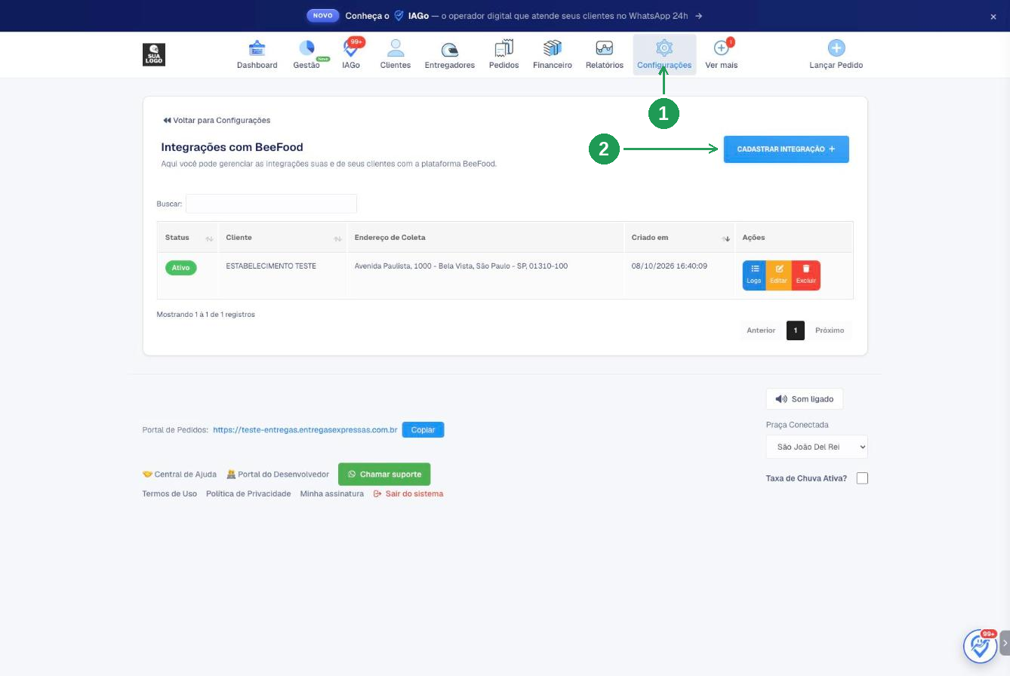Follow the arrow link in IAGo banner
Viewport: 1010px width, 676px height.
tap(699, 16)
